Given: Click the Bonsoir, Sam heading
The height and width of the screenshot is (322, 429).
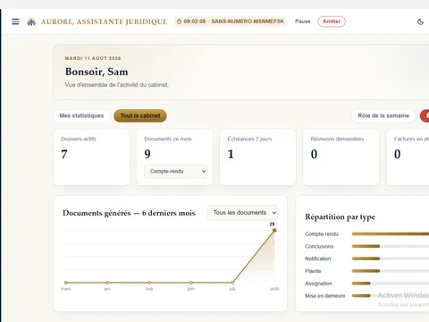Looking at the screenshot, I should pos(97,72).
